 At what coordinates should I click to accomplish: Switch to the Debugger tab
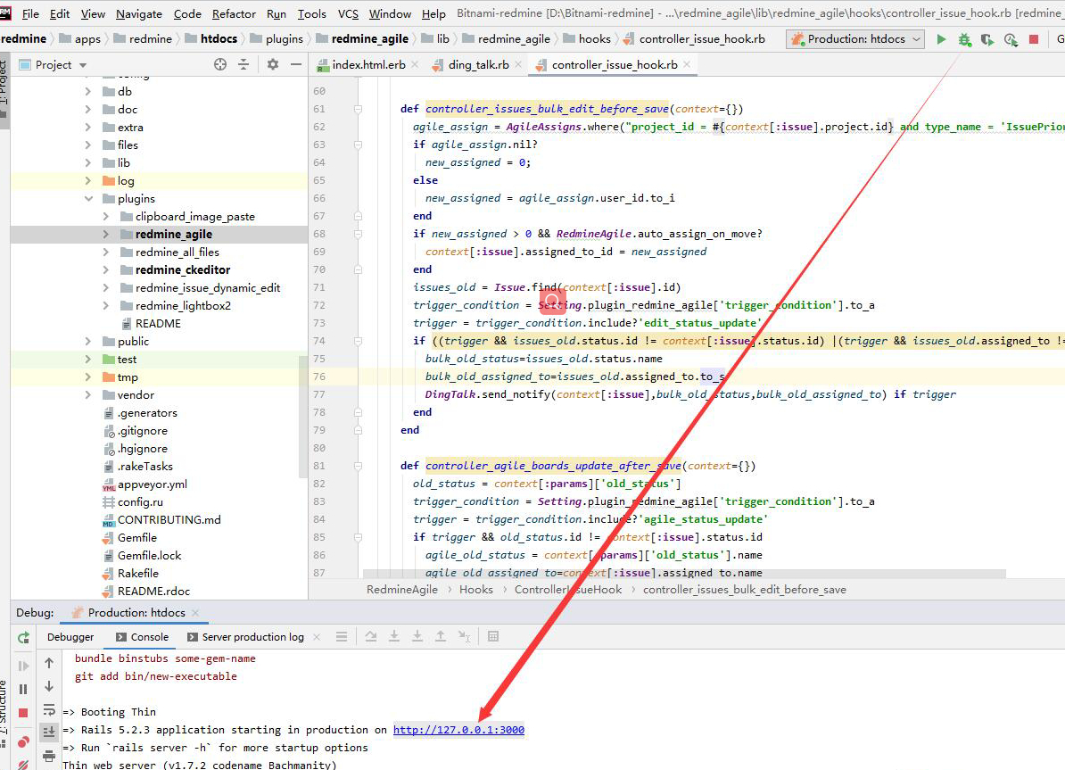point(70,637)
